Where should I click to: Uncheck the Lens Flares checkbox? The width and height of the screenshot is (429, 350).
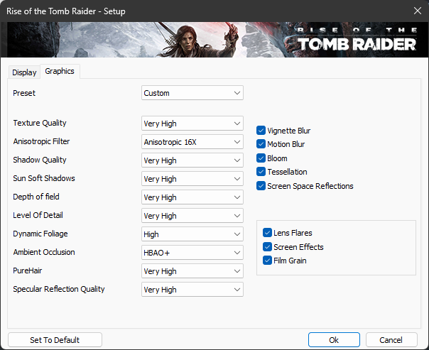267,233
